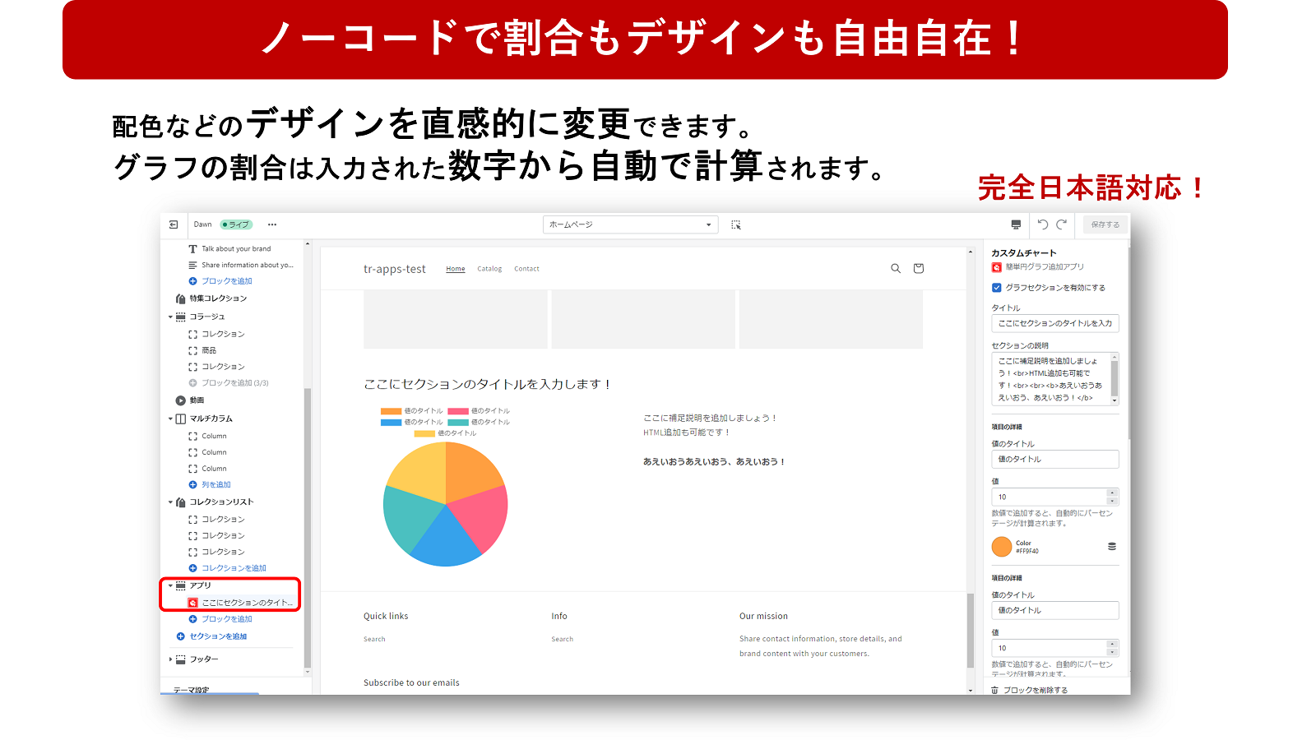Increase first 値 with stepper up arrow
The width and height of the screenshot is (1316, 740).
[x=1112, y=493]
